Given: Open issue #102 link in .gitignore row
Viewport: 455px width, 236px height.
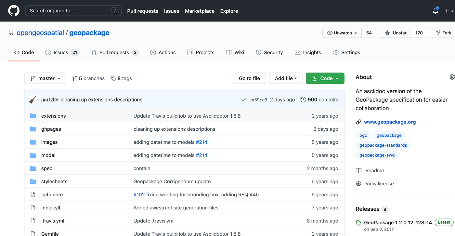Looking at the screenshot, I should pyautogui.click(x=139, y=195).
